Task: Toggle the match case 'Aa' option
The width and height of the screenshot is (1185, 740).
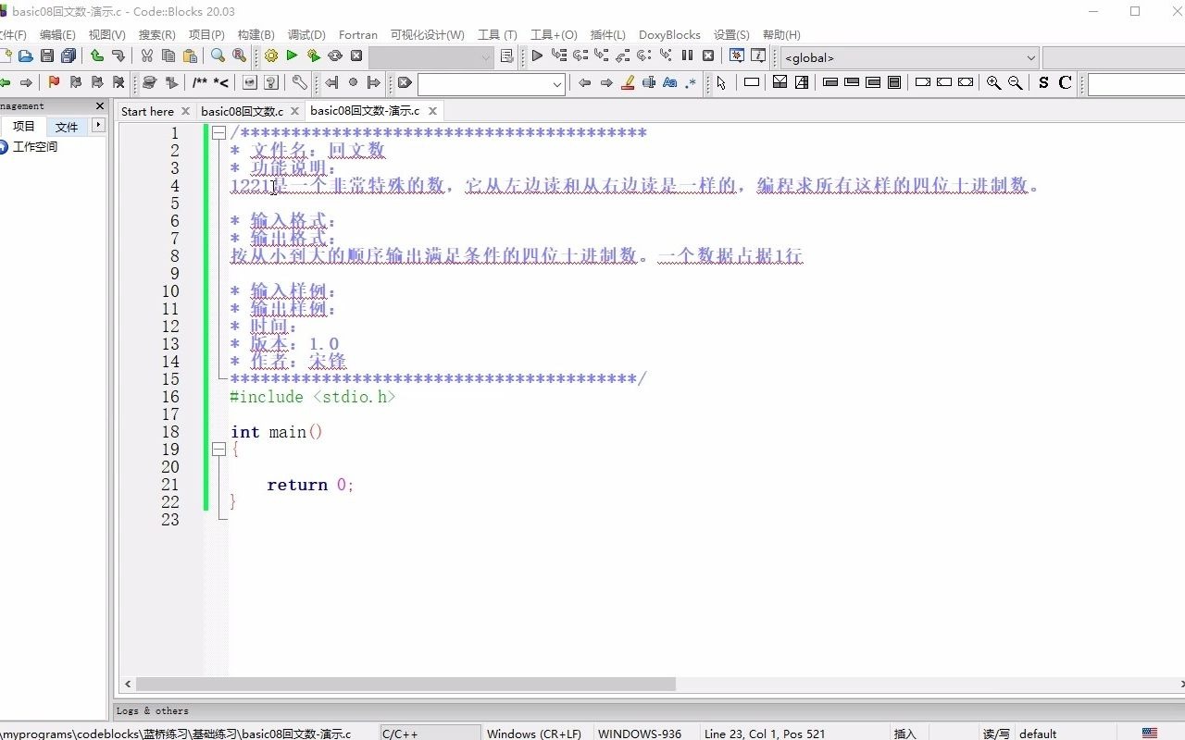Action: pos(670,82)
